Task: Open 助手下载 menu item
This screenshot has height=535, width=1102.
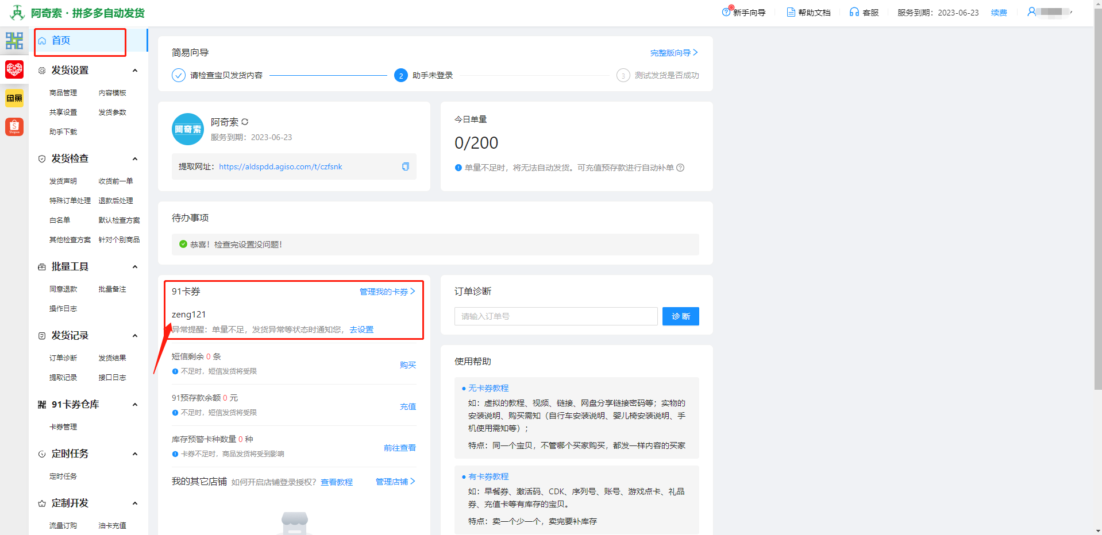Action: (63, 131)
